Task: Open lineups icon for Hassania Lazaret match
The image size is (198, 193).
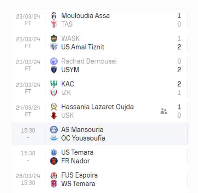Action: [x=164, y=111]
